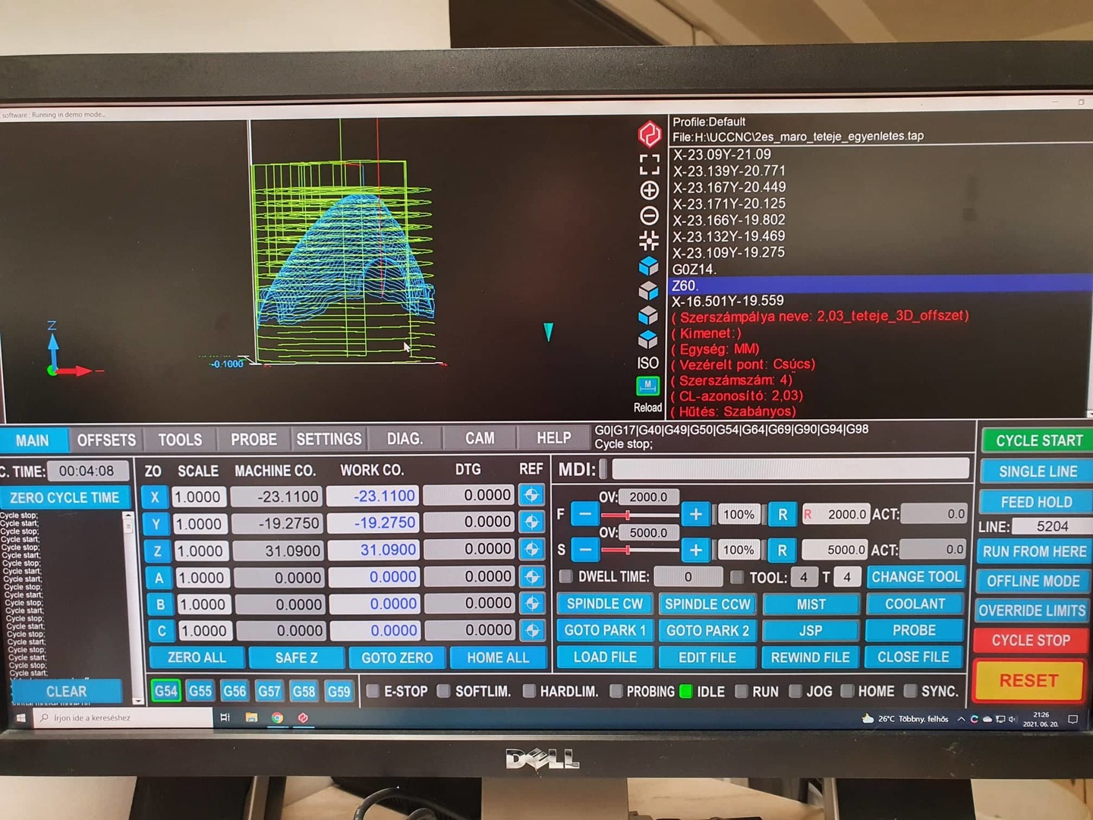The width and height of the screenshot is (1093, 820).
Task: Open Chrome from the Windows taskbar
Action: [278, 717]
